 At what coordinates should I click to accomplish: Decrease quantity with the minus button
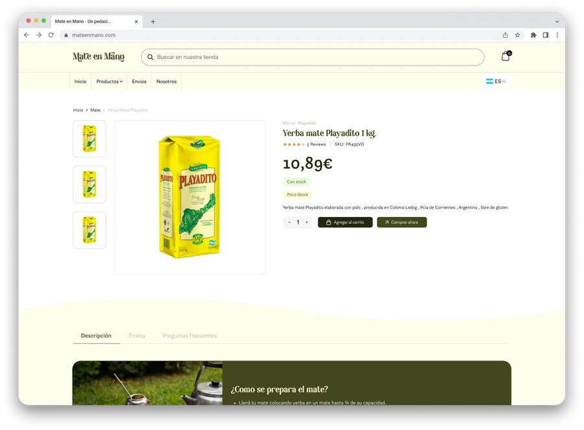tap(289, 222)
